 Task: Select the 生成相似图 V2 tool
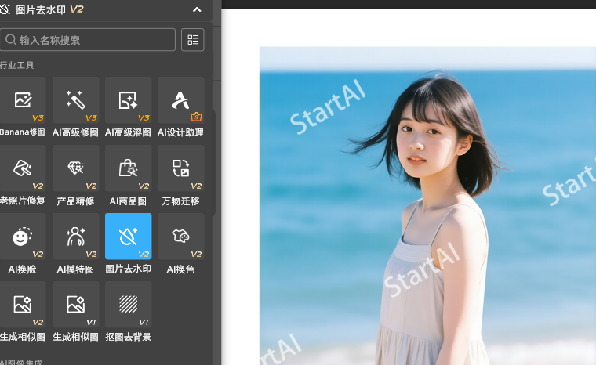(23, 305)
